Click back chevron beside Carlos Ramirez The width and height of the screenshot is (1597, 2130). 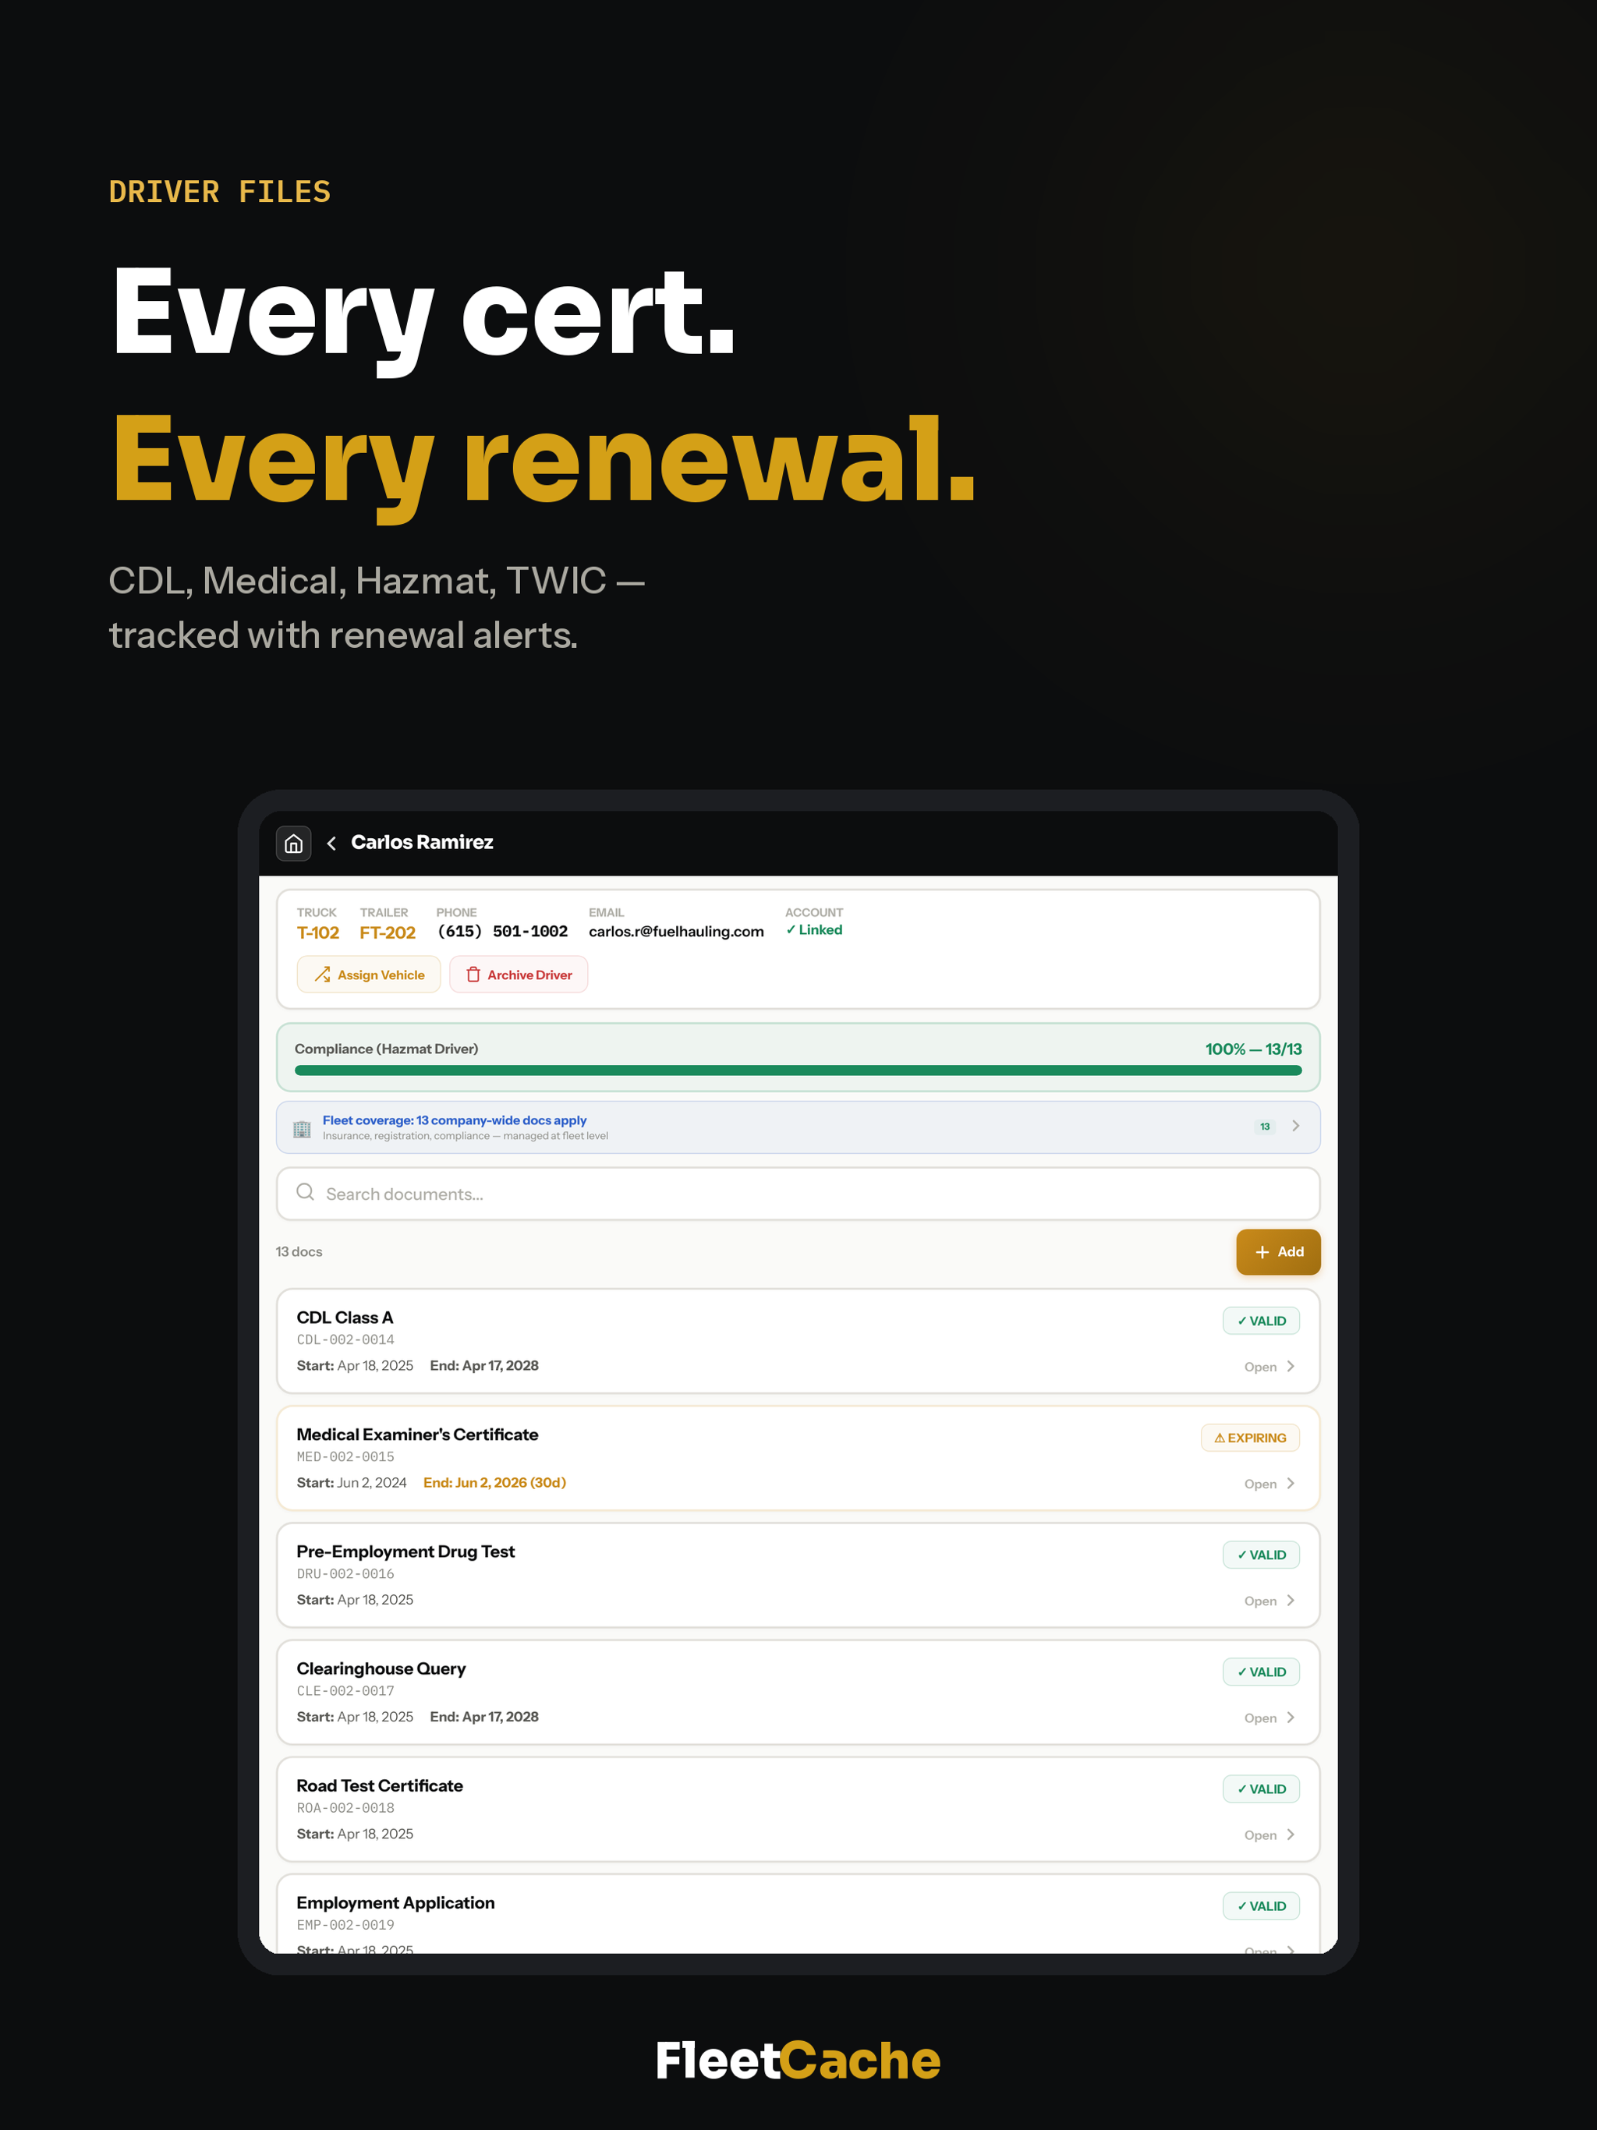coord(331,844)
